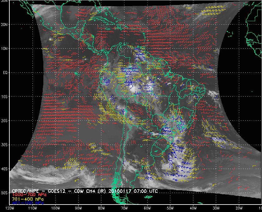Pick the 40S latitude label
This screenshot has width=262, height=212.
pyautogui.click(x=4, y=169)
